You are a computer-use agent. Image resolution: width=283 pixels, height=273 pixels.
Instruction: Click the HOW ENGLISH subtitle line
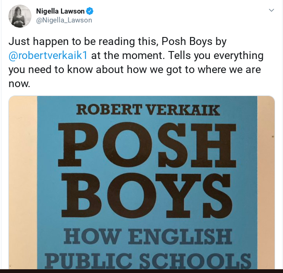147,236
